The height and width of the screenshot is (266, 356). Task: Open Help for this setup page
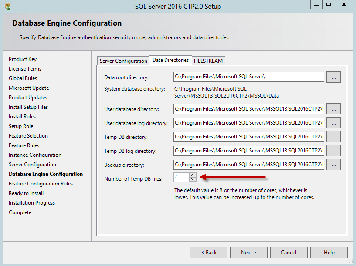coord(329,253)
